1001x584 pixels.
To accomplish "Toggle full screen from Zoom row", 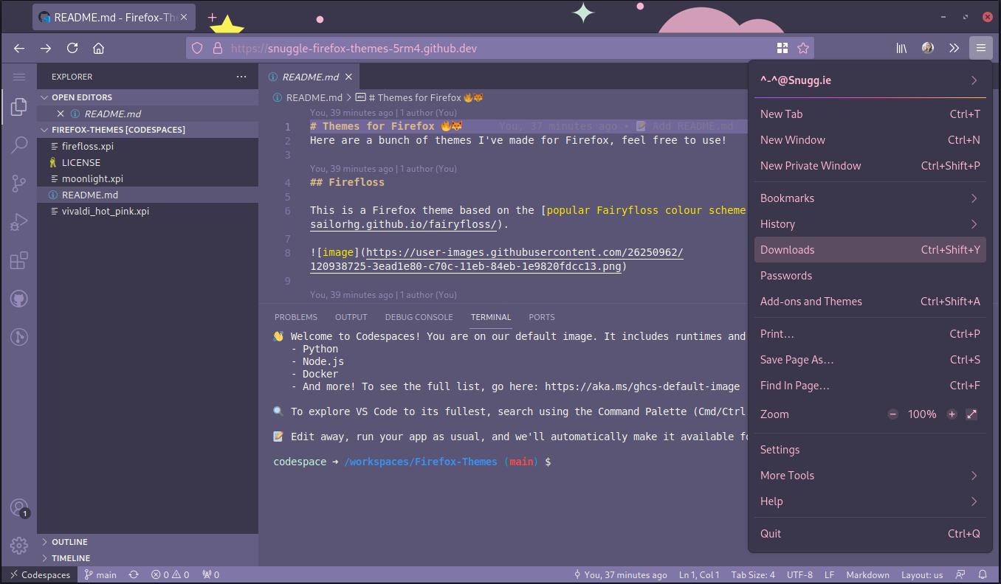I will coord(971,414).
